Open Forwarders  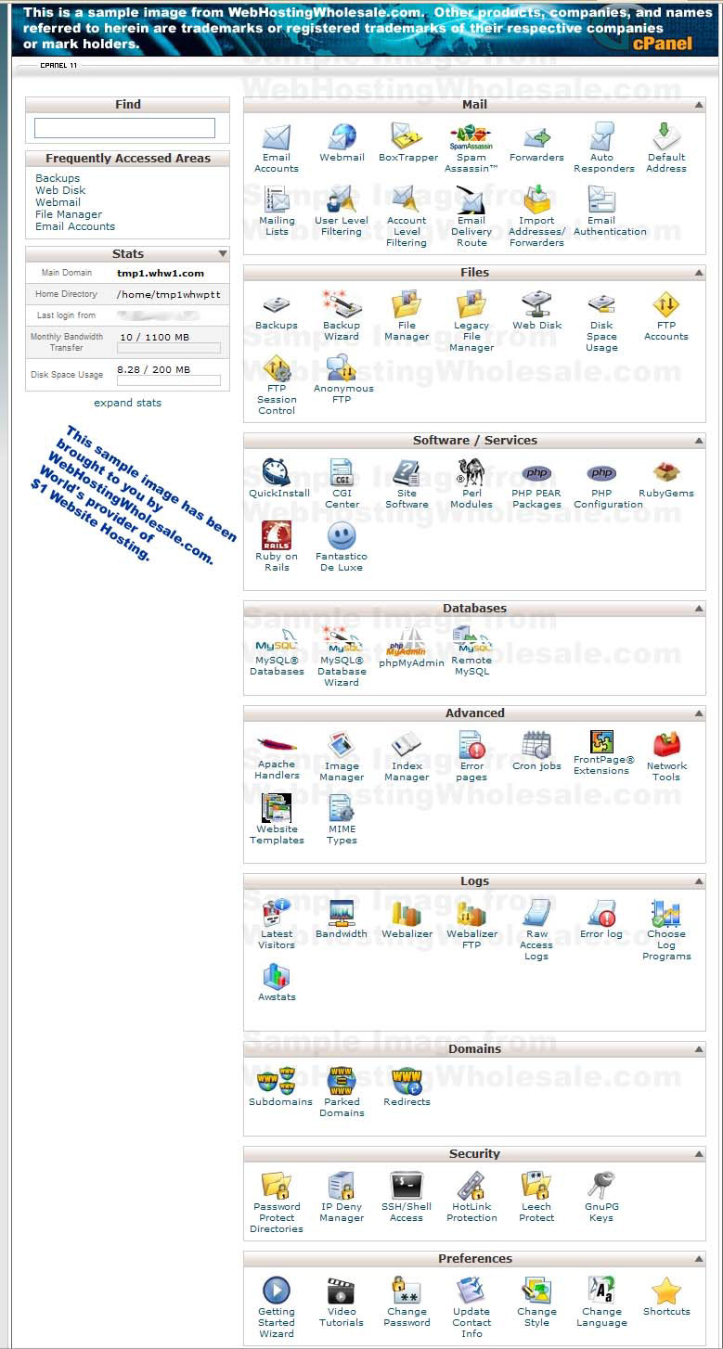point(536,143)
